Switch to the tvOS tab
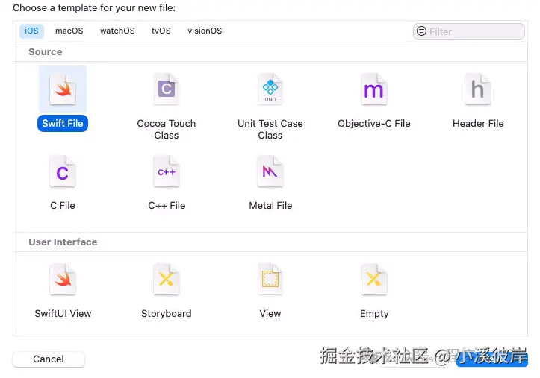 pos(161,31)
